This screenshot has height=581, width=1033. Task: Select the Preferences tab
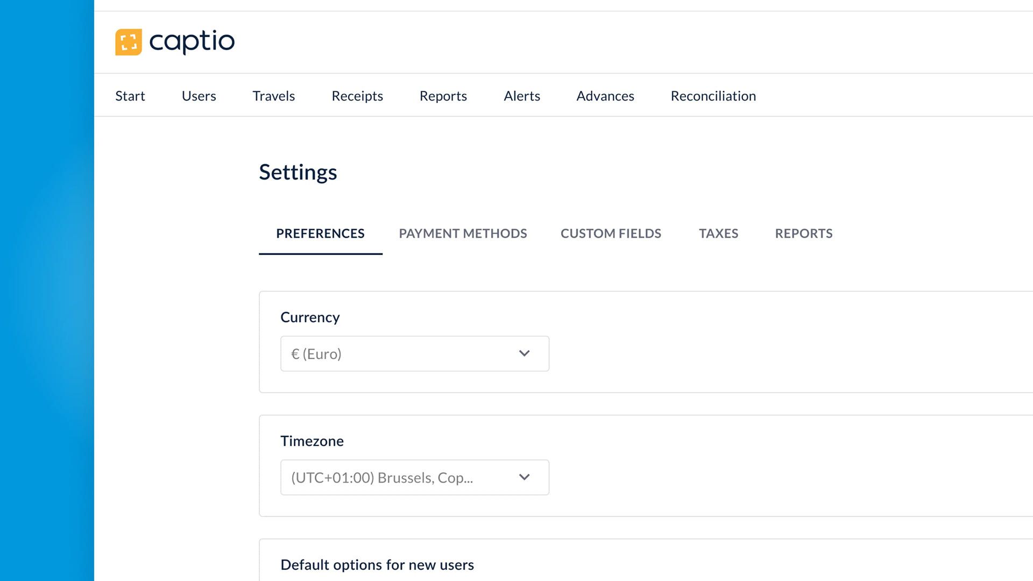point(321,233)
